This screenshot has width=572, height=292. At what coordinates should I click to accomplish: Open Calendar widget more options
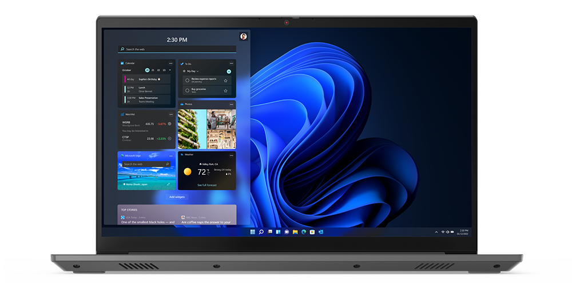170,63
